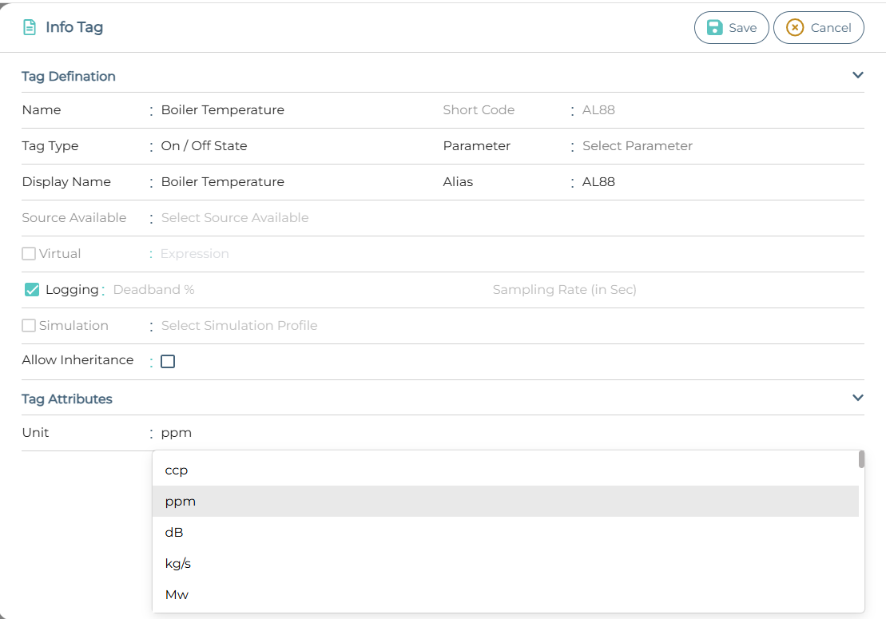Enable the Virtual checkbox
The image size is (886, 619).
pyautogui.click(x=29, y=254)
